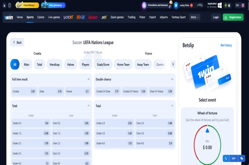This screenshot has width=249, height=165.
Task: Open the 1win giveaway banner
Action: pyautogui.click(x=53, y=5)
